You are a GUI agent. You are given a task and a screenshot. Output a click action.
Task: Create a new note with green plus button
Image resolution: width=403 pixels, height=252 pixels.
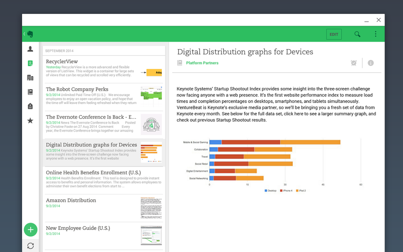[x=30, y=230]
